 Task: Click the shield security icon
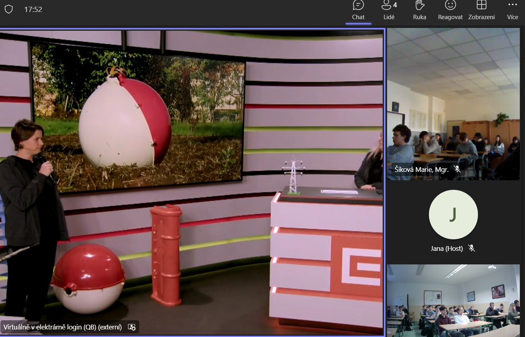coord(8,9)
